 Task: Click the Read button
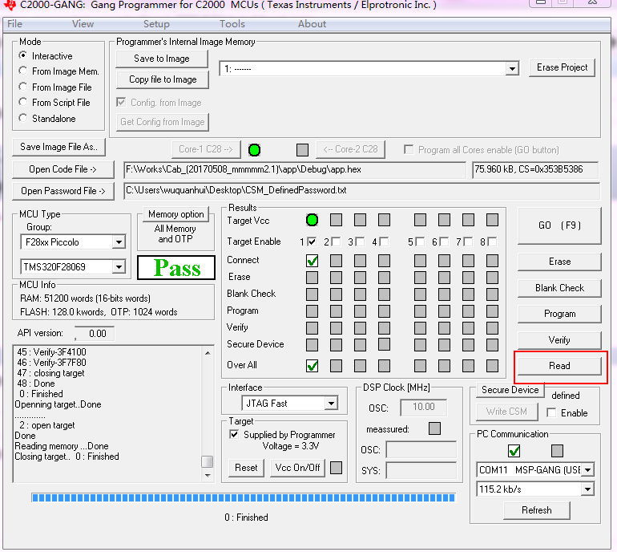coord(559,366)
